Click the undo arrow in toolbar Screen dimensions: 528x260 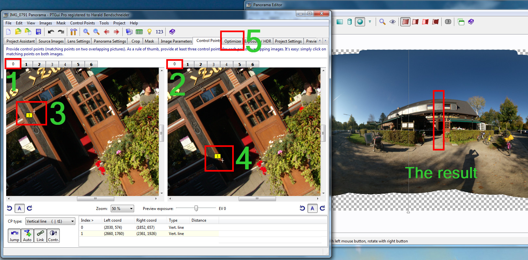coord(51,32)
